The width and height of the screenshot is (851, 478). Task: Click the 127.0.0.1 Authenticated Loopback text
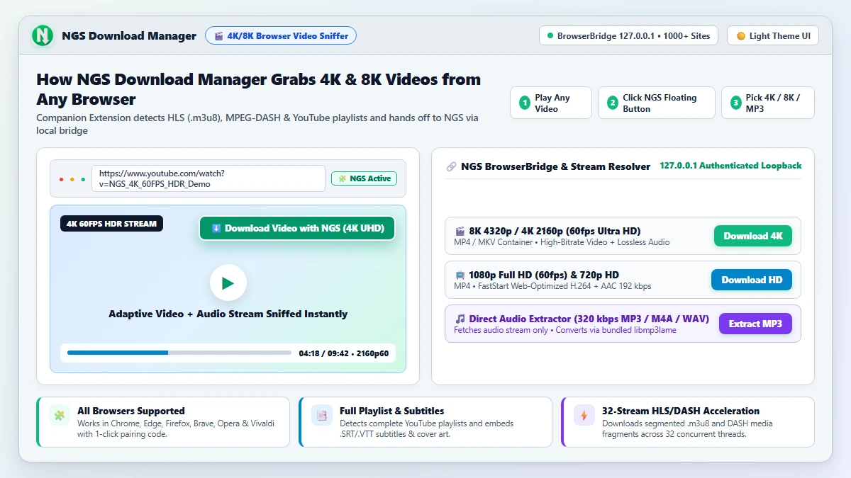tap(730, 166)
